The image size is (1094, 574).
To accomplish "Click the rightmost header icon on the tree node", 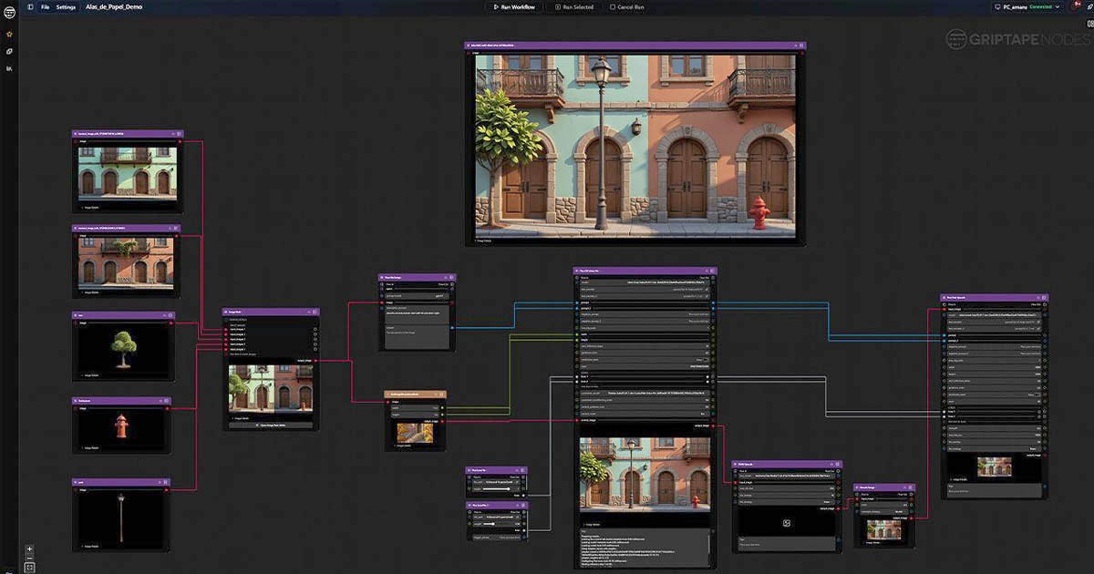I will (170, 316).
